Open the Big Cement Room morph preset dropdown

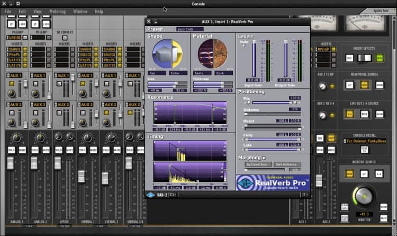tap(258, 164)
